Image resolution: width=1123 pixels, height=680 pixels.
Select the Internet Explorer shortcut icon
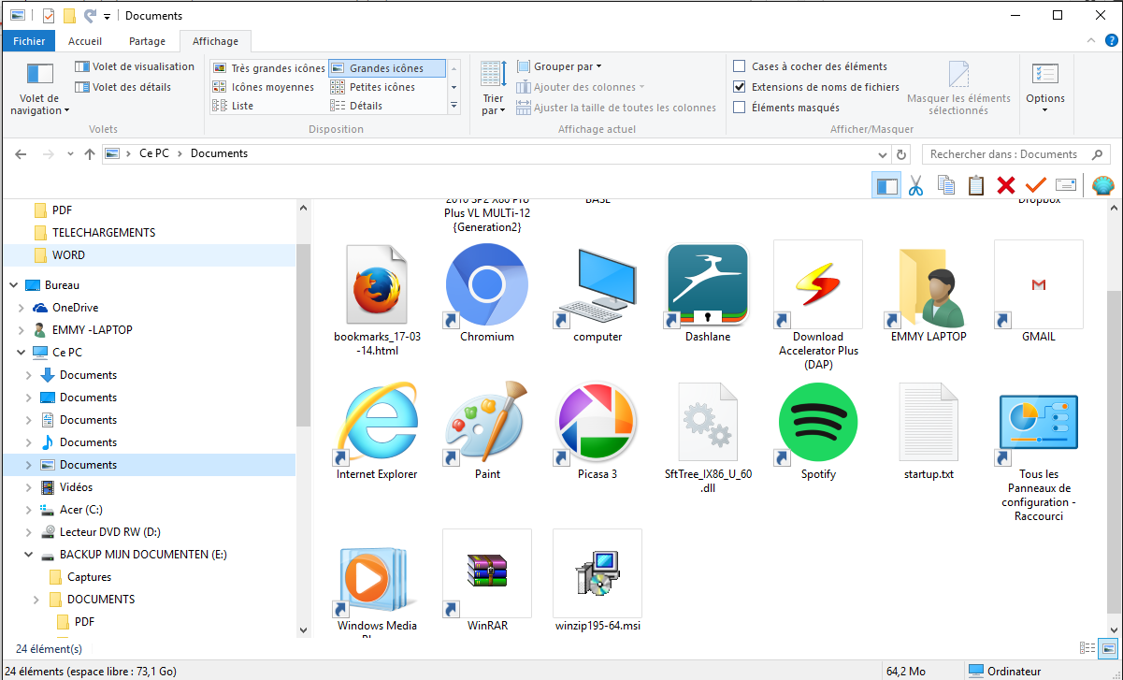[x=377, y=422]
